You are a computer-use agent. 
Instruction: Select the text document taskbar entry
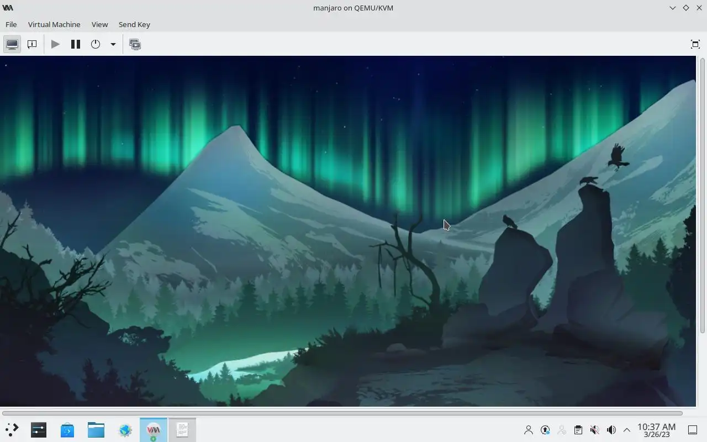182,429
